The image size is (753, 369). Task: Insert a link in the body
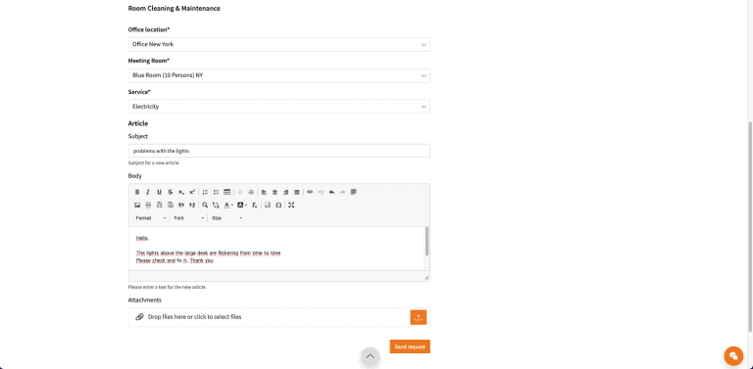tap(310, 192)
